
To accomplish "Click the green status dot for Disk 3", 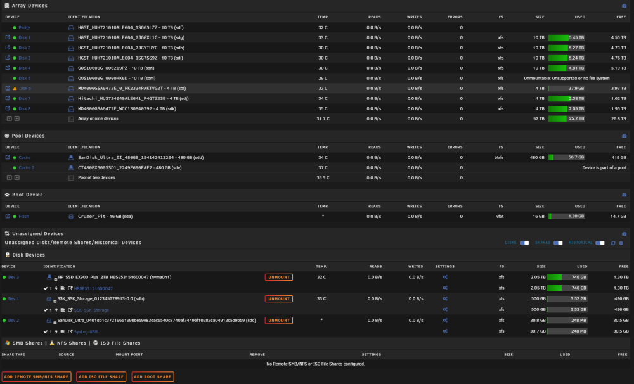I will tap(15, 58).
